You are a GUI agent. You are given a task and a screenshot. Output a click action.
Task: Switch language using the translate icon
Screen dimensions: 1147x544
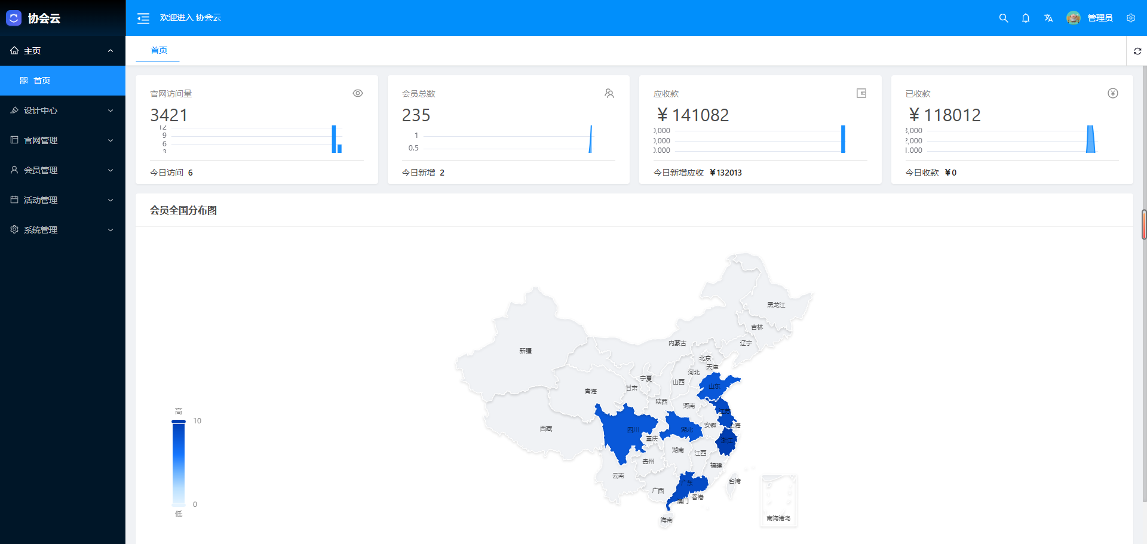1048,18
